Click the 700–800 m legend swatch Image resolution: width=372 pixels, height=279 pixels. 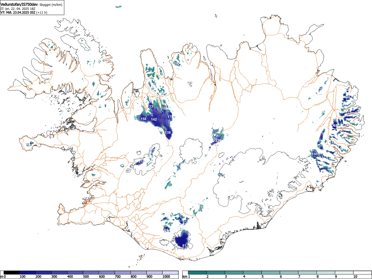(123, 273)
